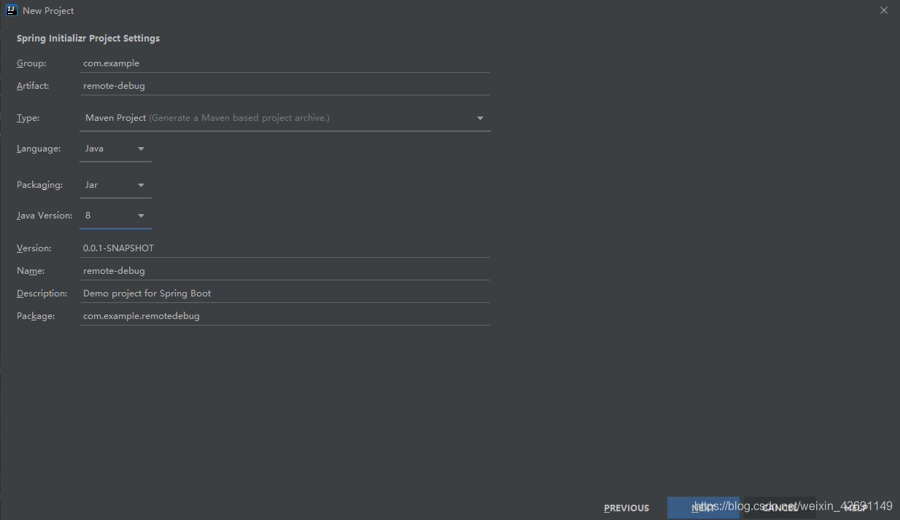Click the Package label
This screenshot has height=520, width=900.
36,316
